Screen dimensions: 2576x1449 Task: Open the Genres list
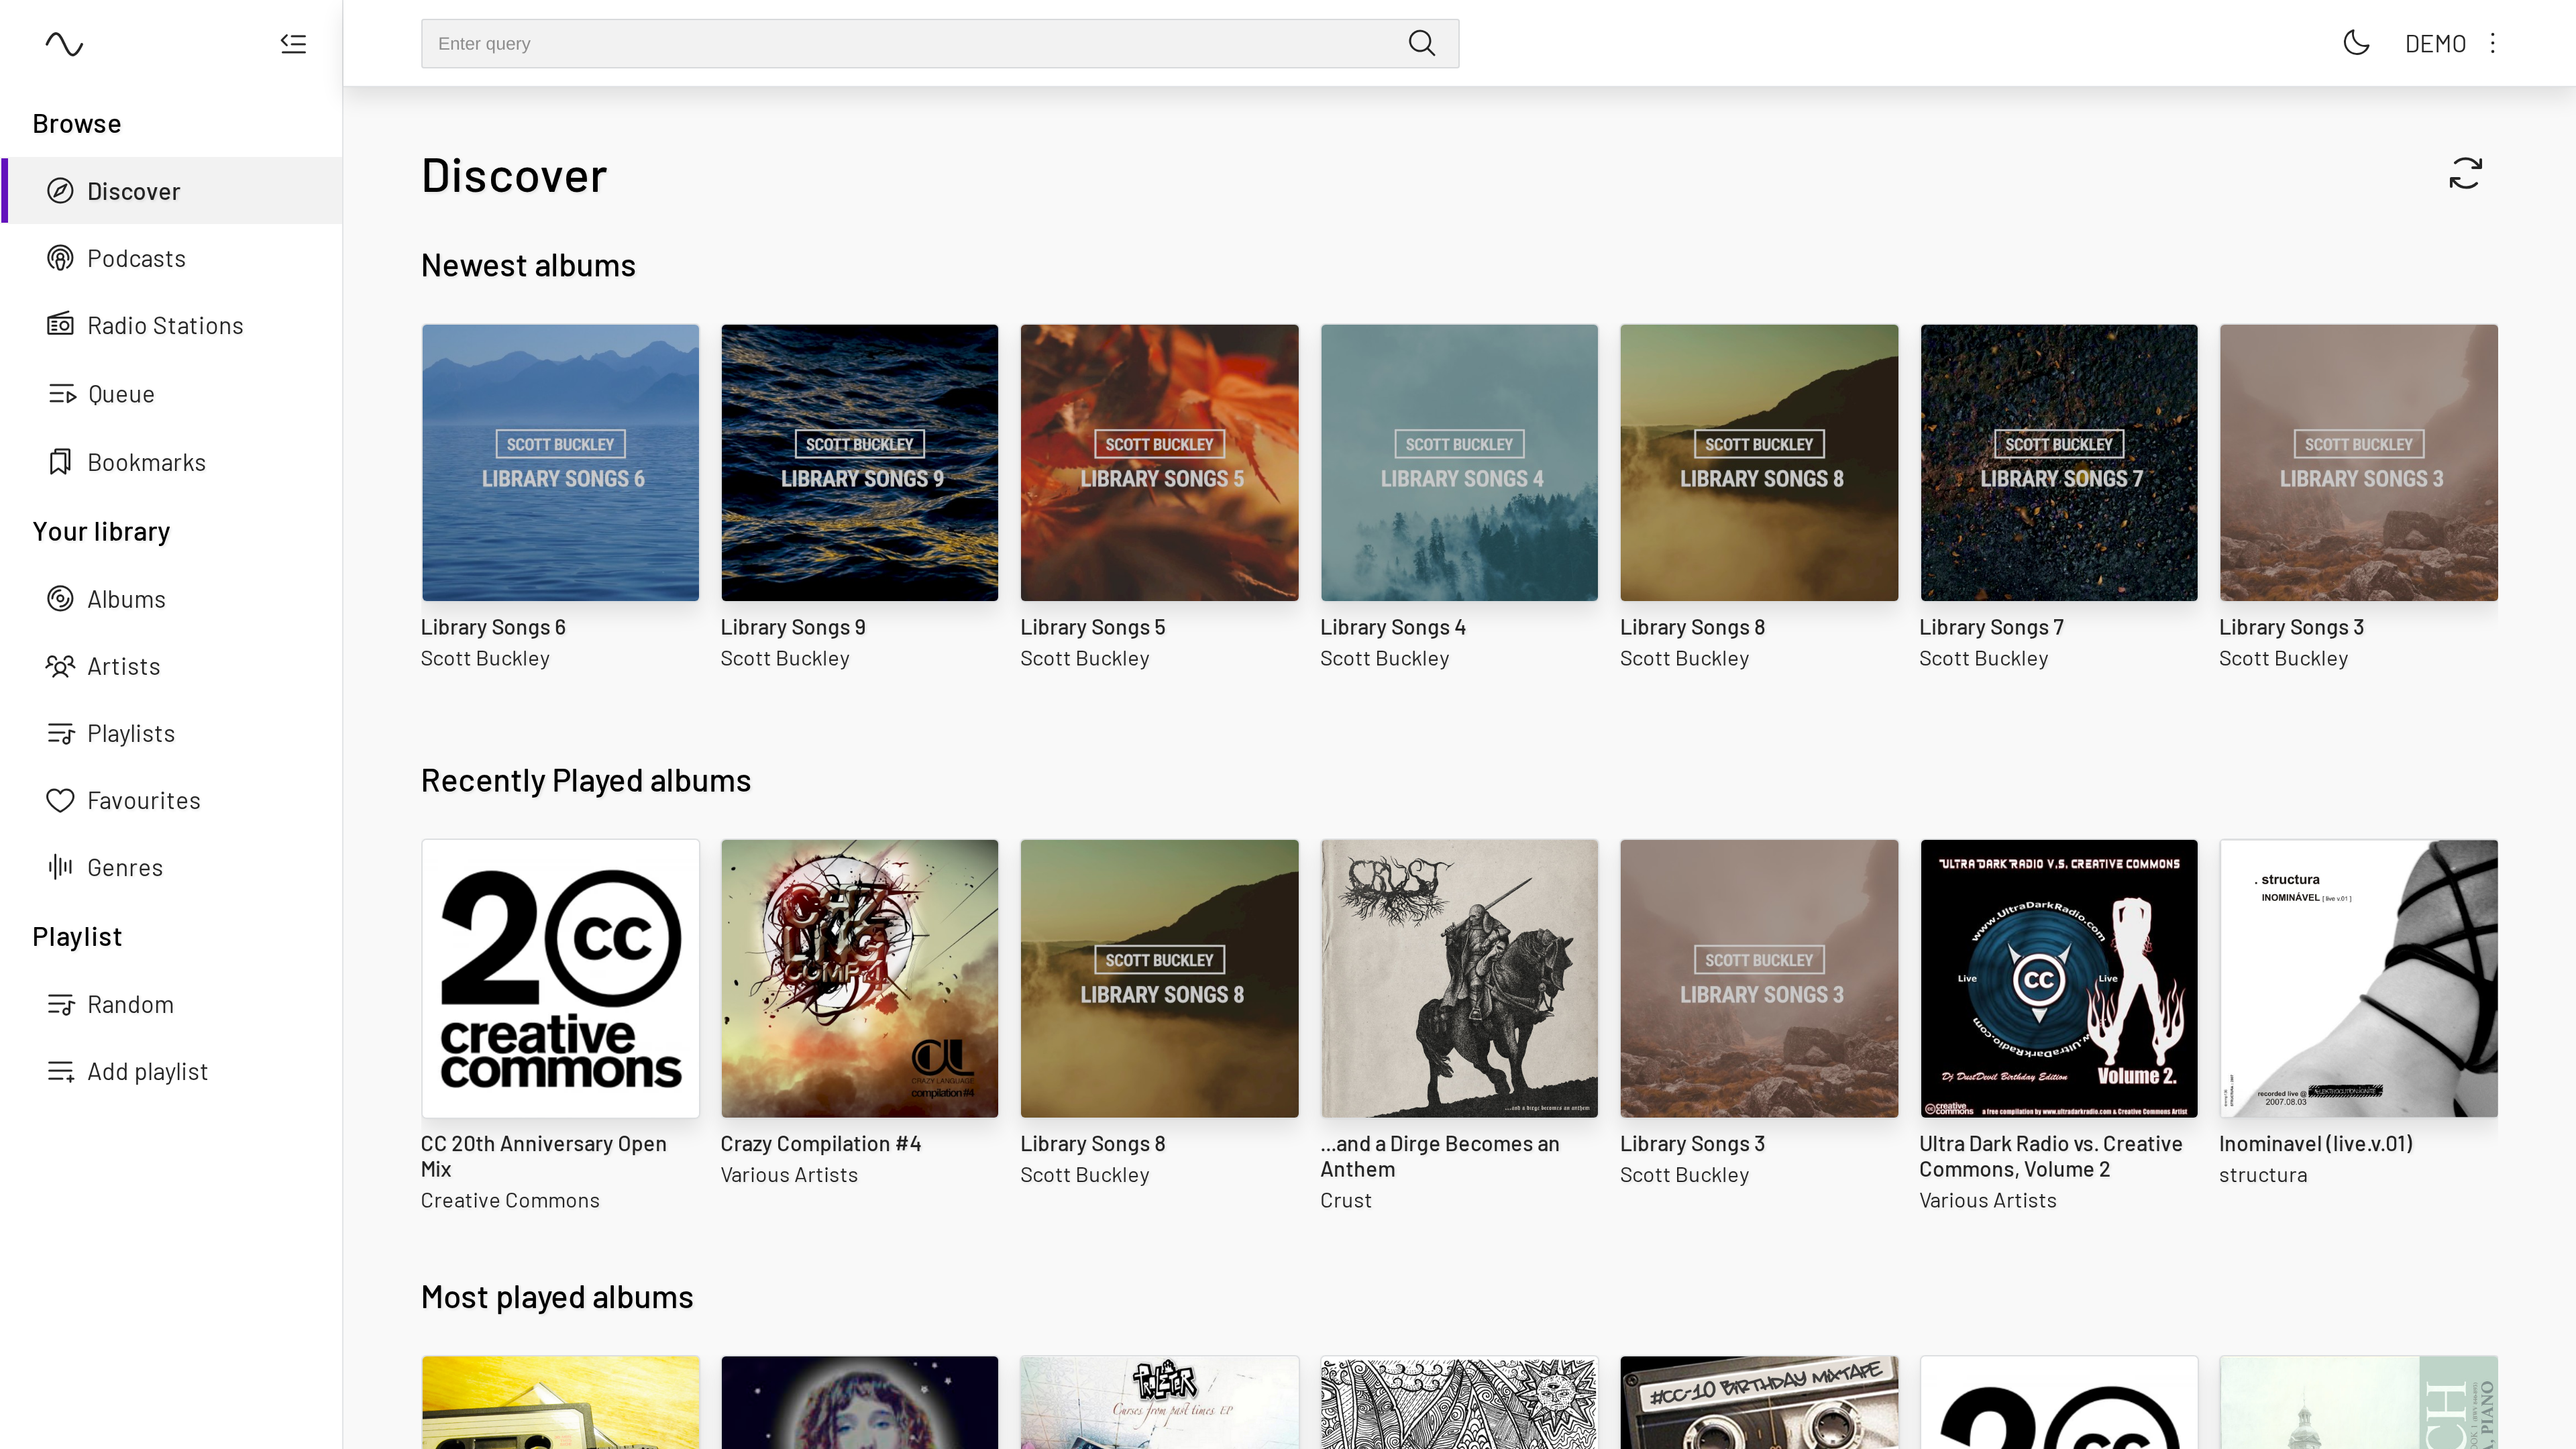[x=124, y=868]
